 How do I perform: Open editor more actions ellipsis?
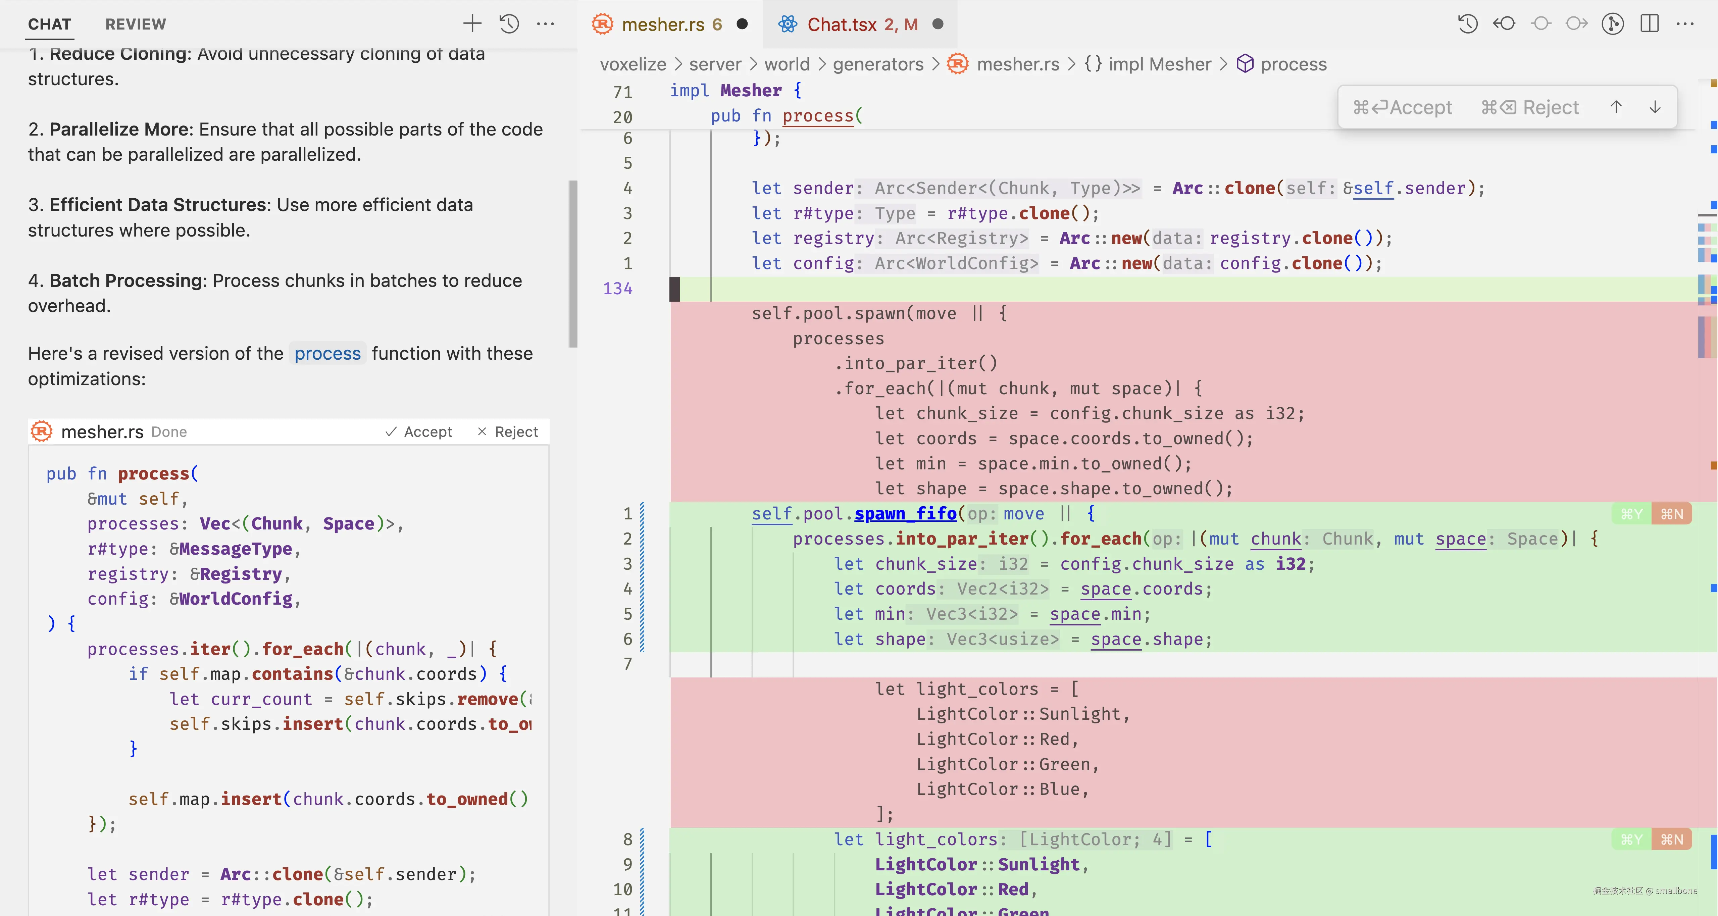click(1685, 24)
